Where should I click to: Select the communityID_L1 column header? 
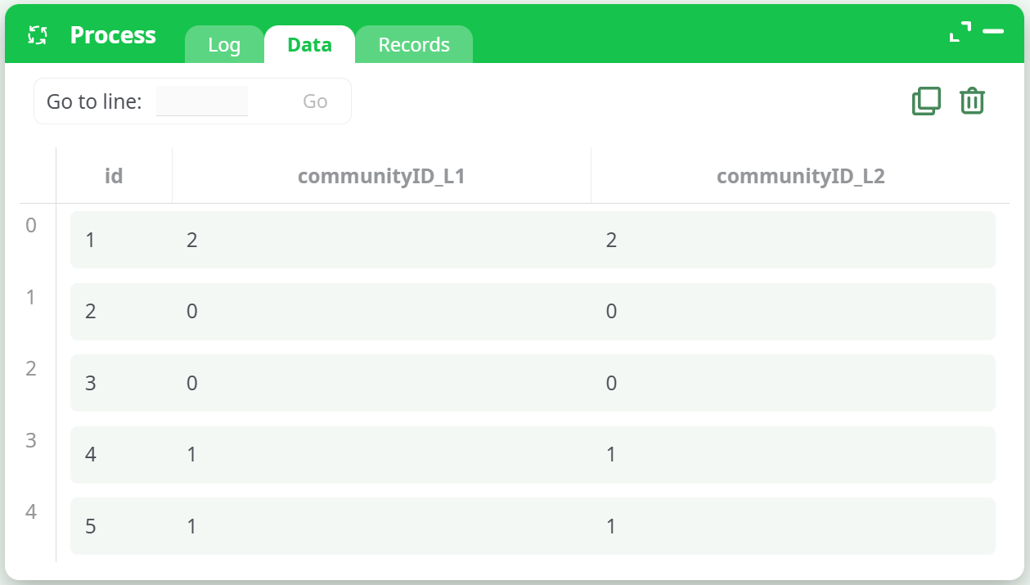pyautogui.click(x=381, y=174)
